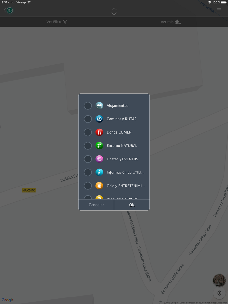Click the Dónde COMER label
Screen dimensions: 228x304
(x=119, y=132)
